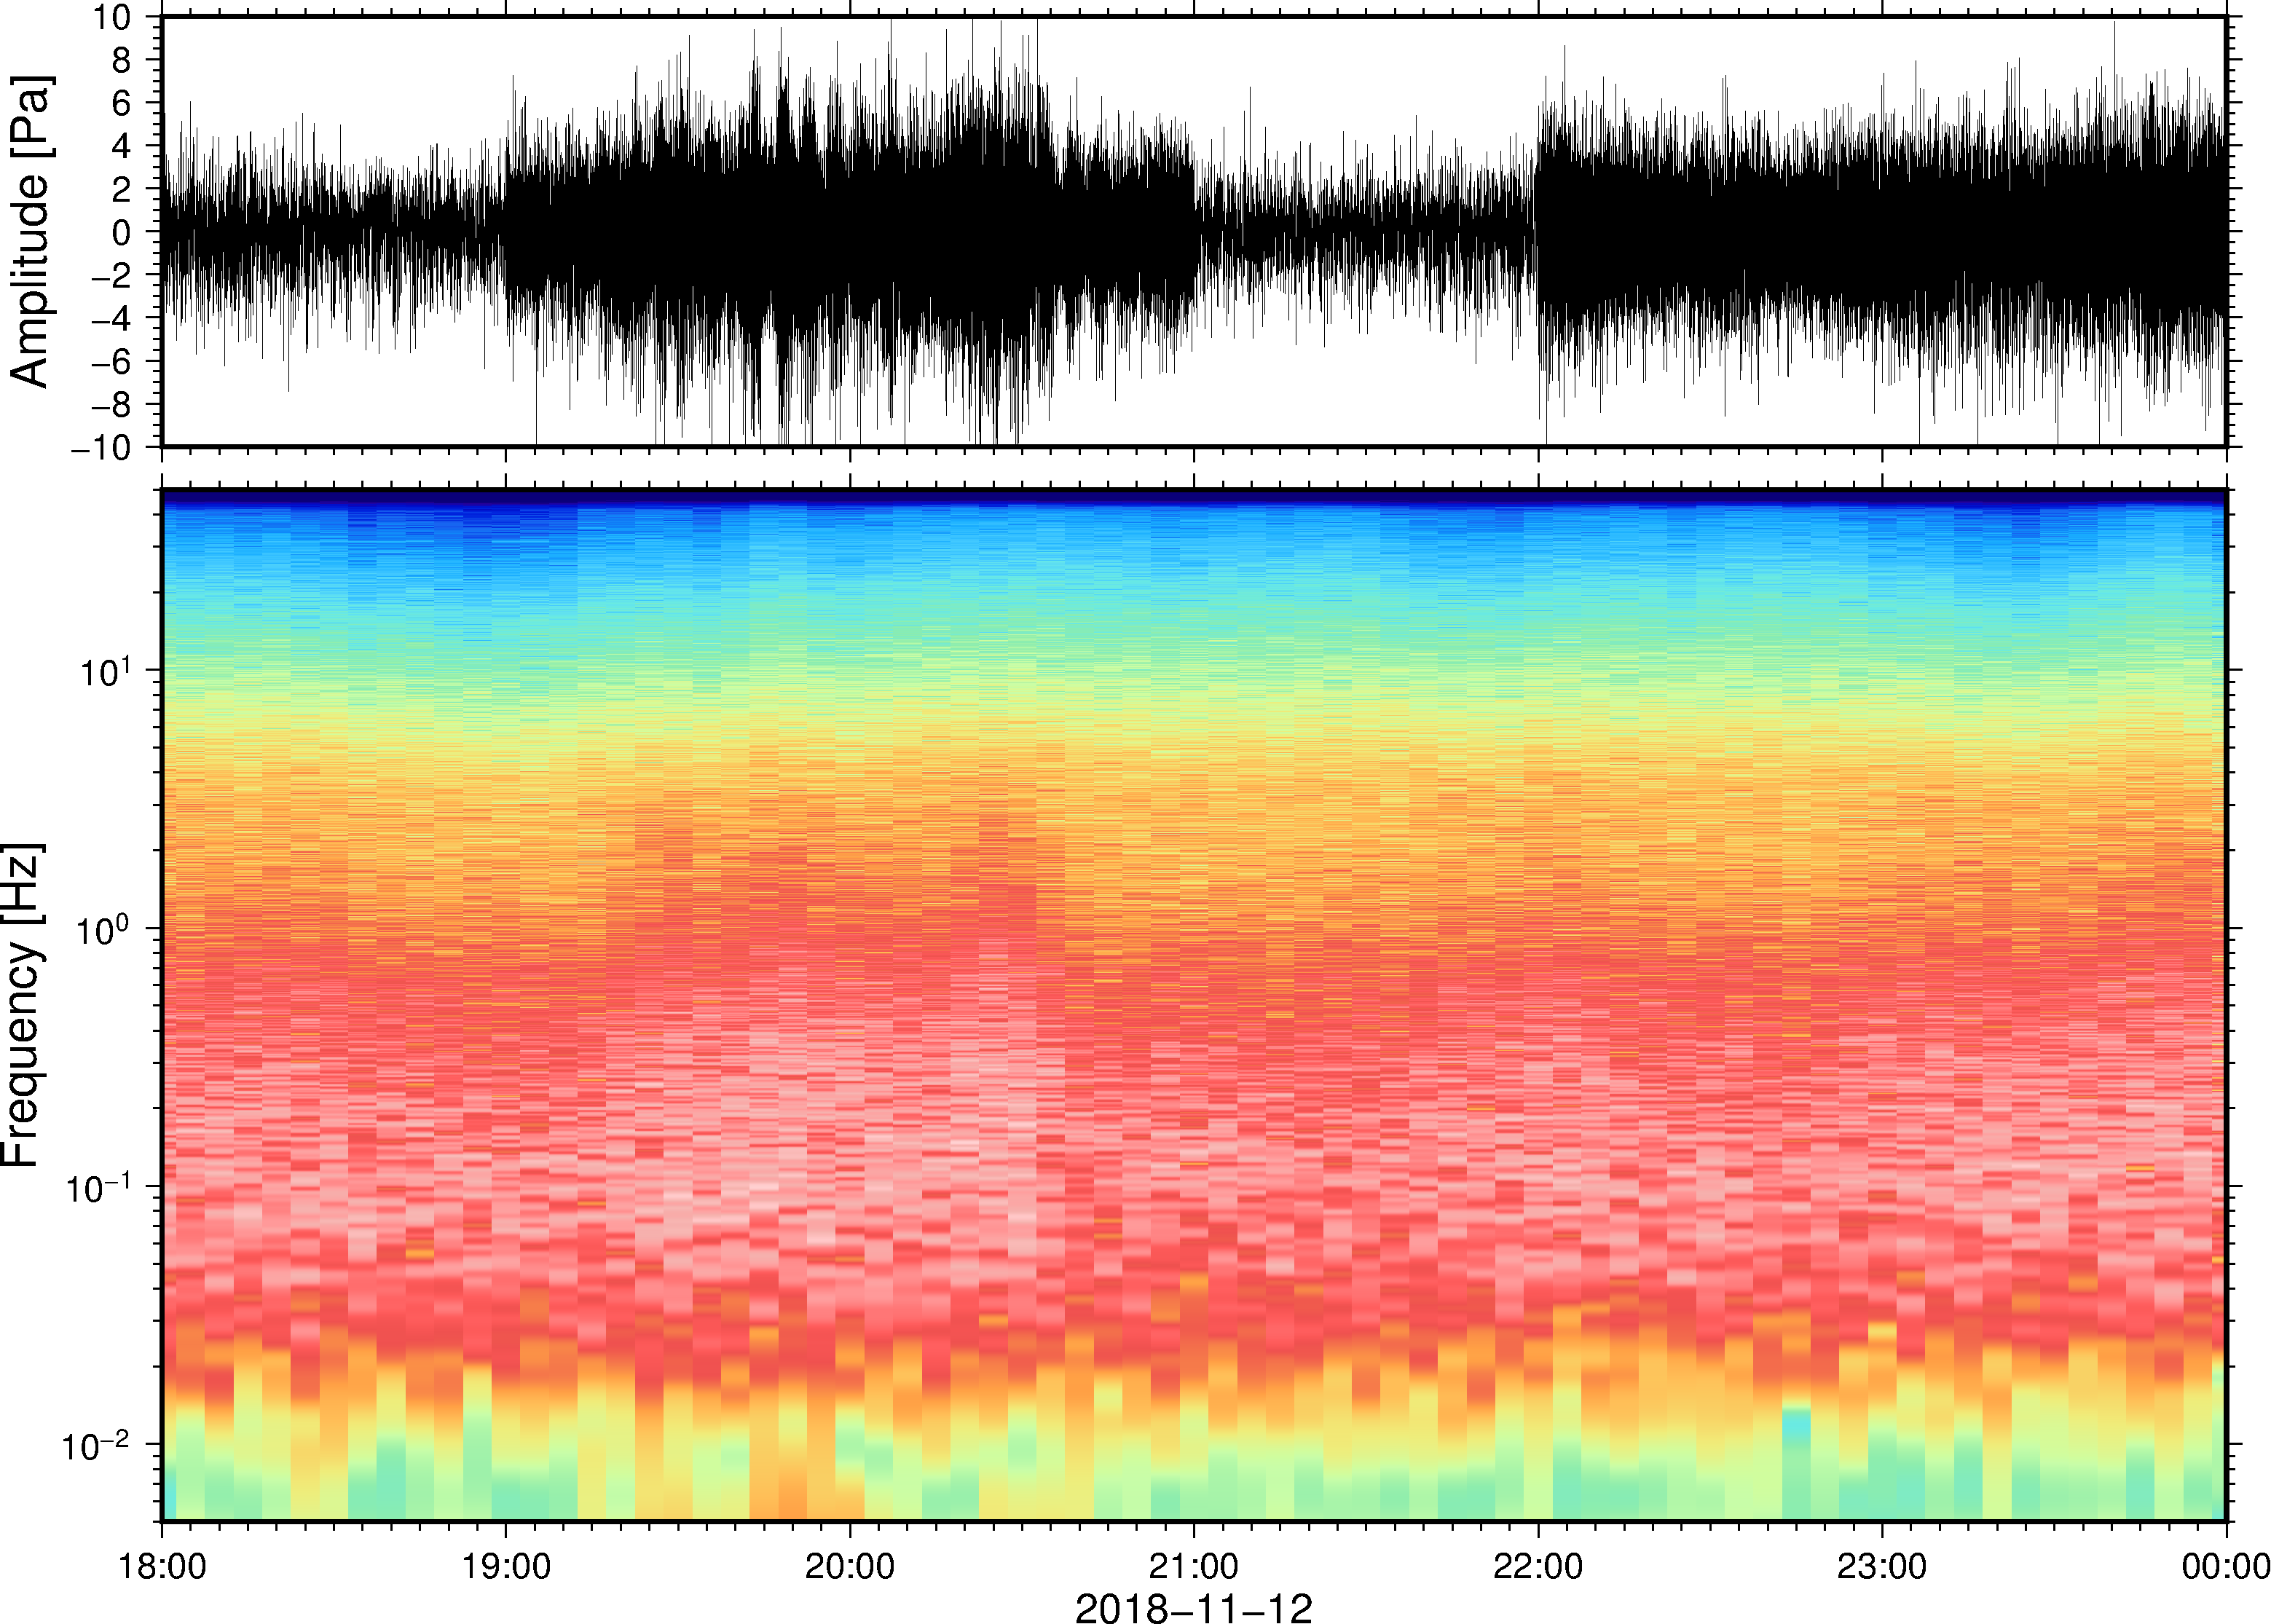This screenshot has width=2271, height=1624.
Task: Click the '00:00' time tick label
Action: (x=2226, y=1566)
